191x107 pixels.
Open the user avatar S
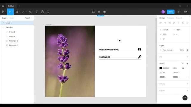tap(163, 12)
